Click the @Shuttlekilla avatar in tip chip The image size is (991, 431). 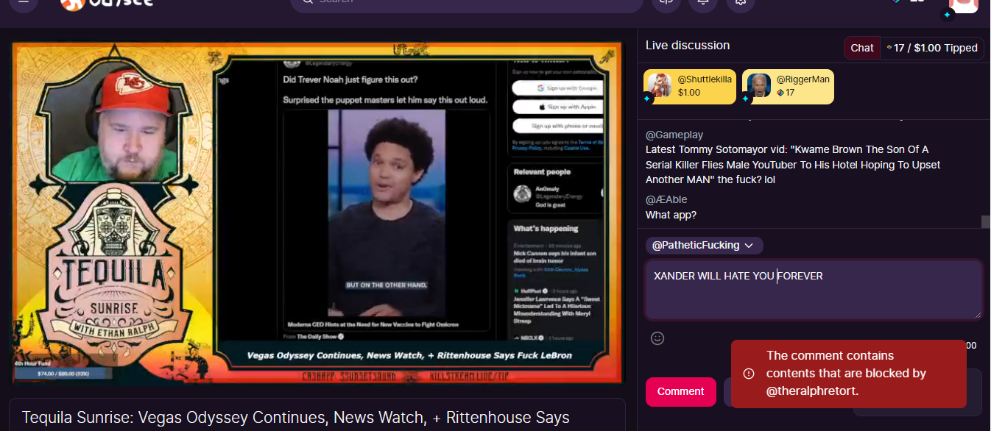(x=659, y=86)
